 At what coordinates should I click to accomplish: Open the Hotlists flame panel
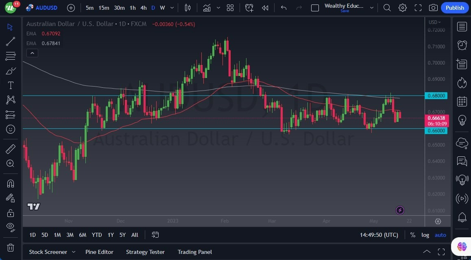coord(462,83)
